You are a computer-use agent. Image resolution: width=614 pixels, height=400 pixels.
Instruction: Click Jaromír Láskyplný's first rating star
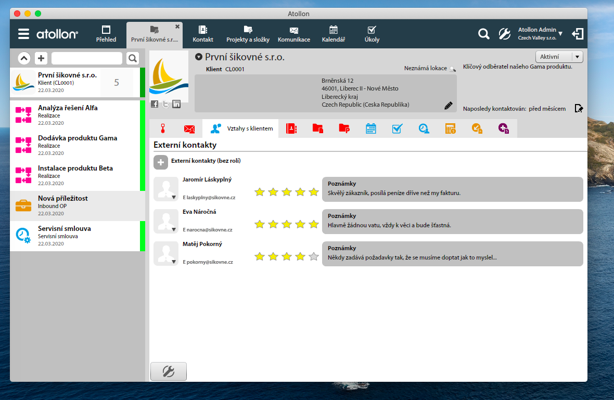pos(260,192)
